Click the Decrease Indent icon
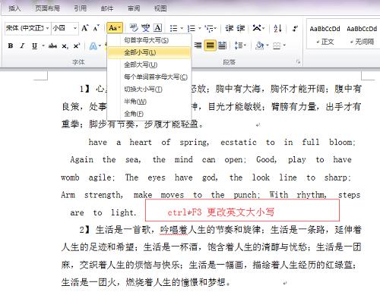 click(x=230, y=28)
